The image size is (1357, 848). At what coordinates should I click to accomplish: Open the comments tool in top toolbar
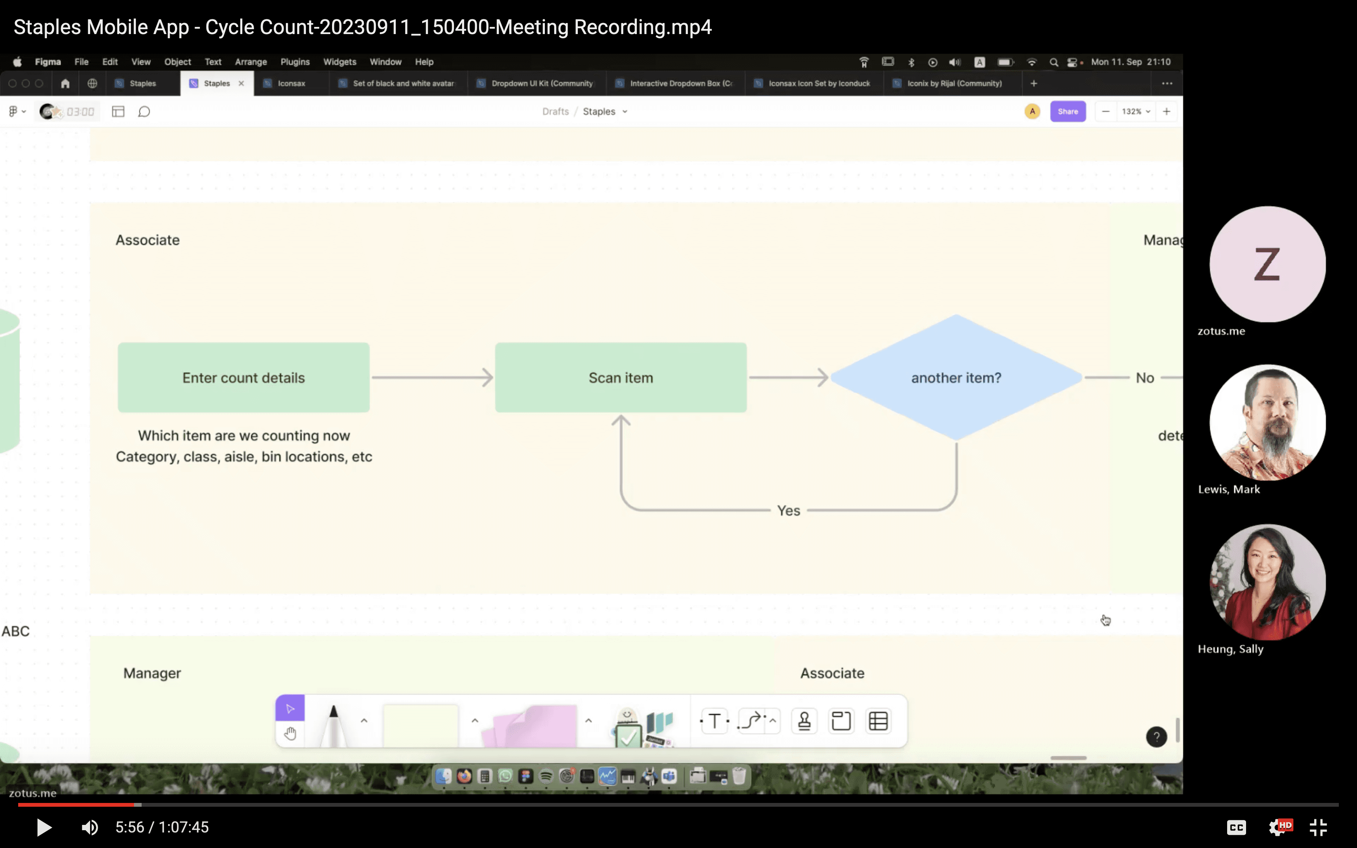144,112
